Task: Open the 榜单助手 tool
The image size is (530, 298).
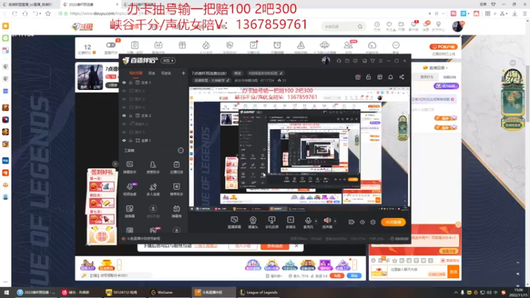Action: click(176, 189)
